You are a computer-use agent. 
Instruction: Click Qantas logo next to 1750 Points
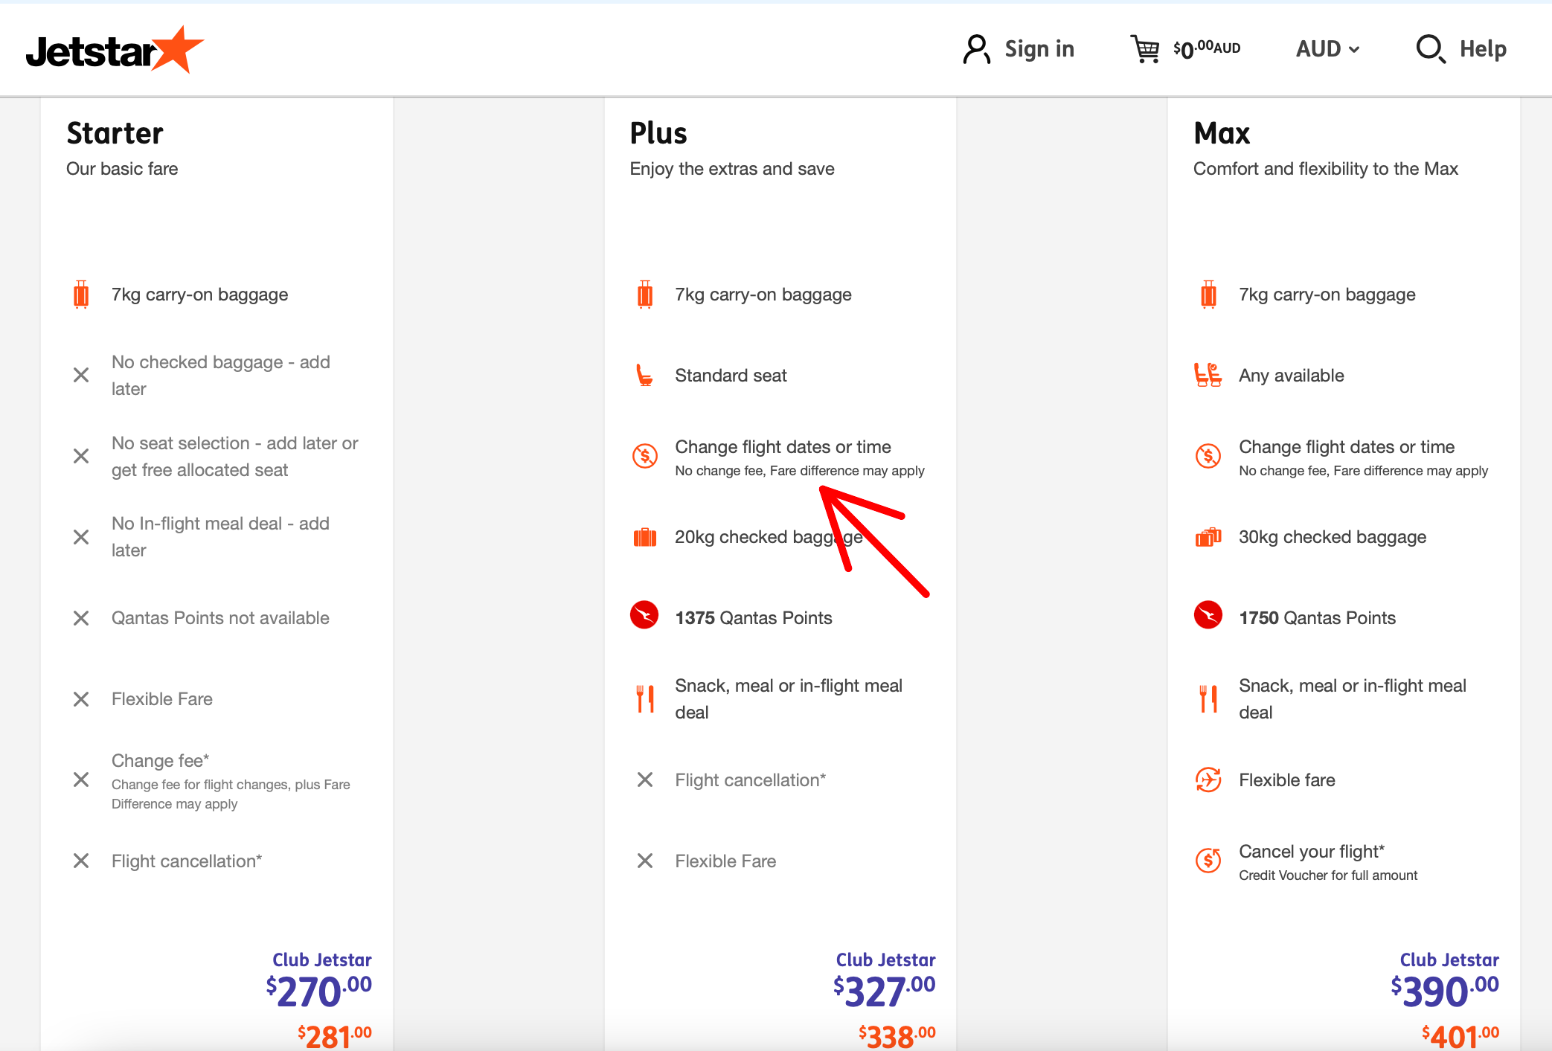click(x=1208, y=615)
